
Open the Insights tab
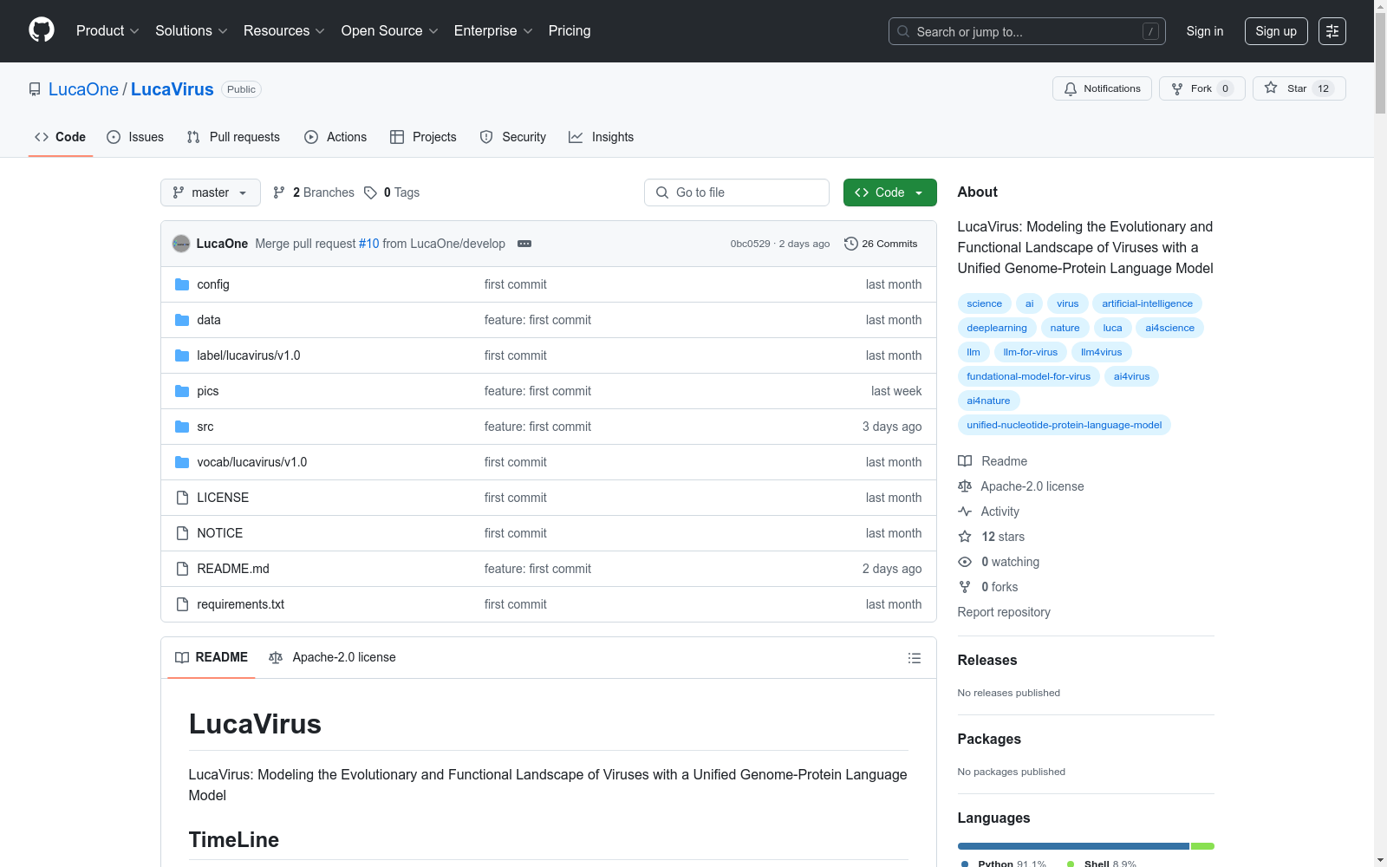(602, 137)
